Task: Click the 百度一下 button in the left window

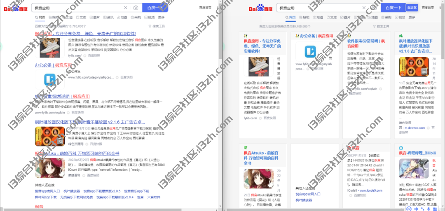Action: click(155, 8)
